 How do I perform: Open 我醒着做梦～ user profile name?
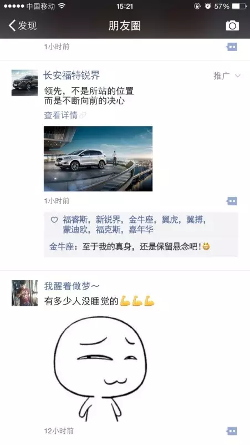click(x=72, y=286)
